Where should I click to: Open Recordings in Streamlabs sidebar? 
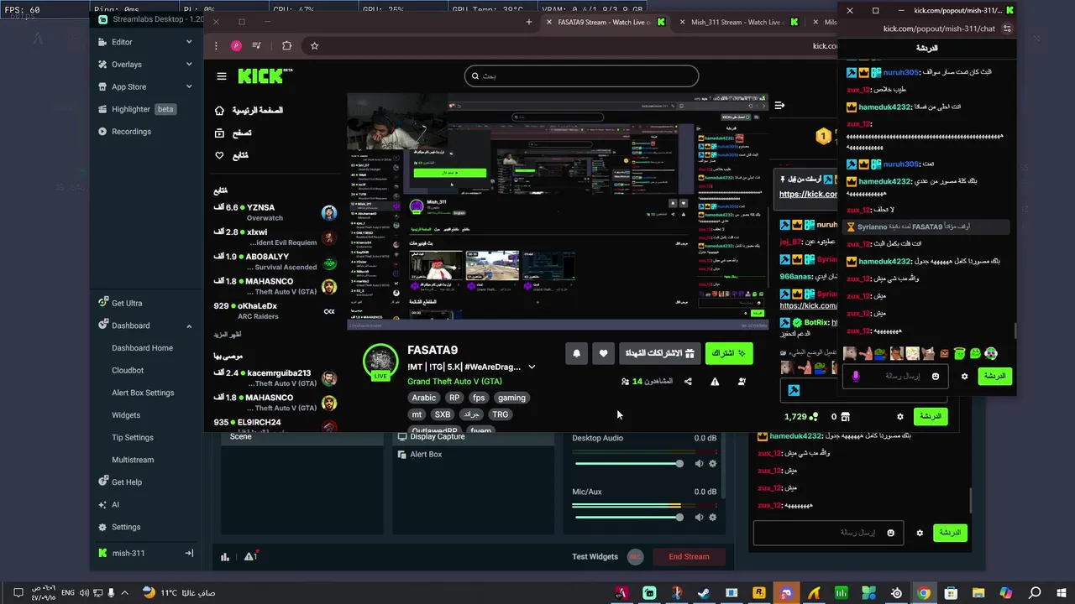131,132
